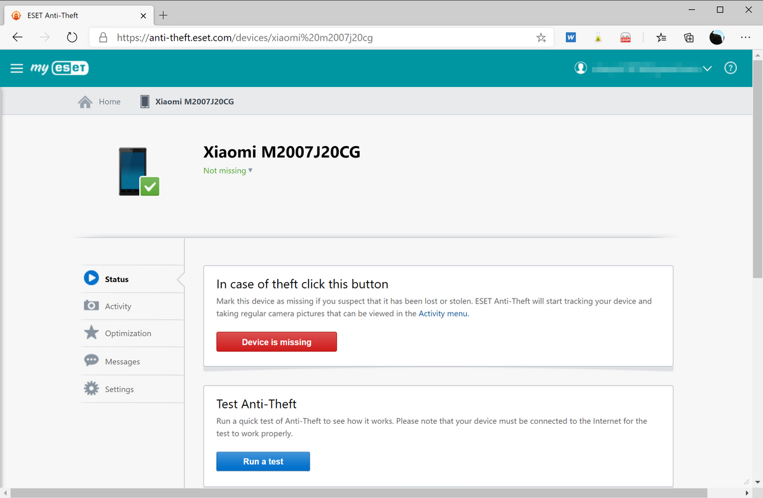Follow the Activity menu link
Image resolution: width=763 pixels, height=498 pixels.
(443, 313)
